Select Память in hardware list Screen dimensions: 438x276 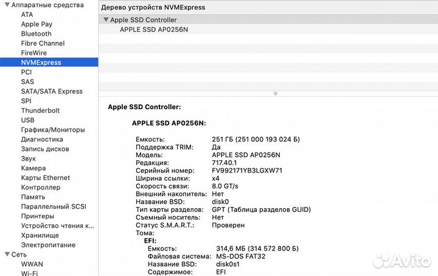(33, 197)
